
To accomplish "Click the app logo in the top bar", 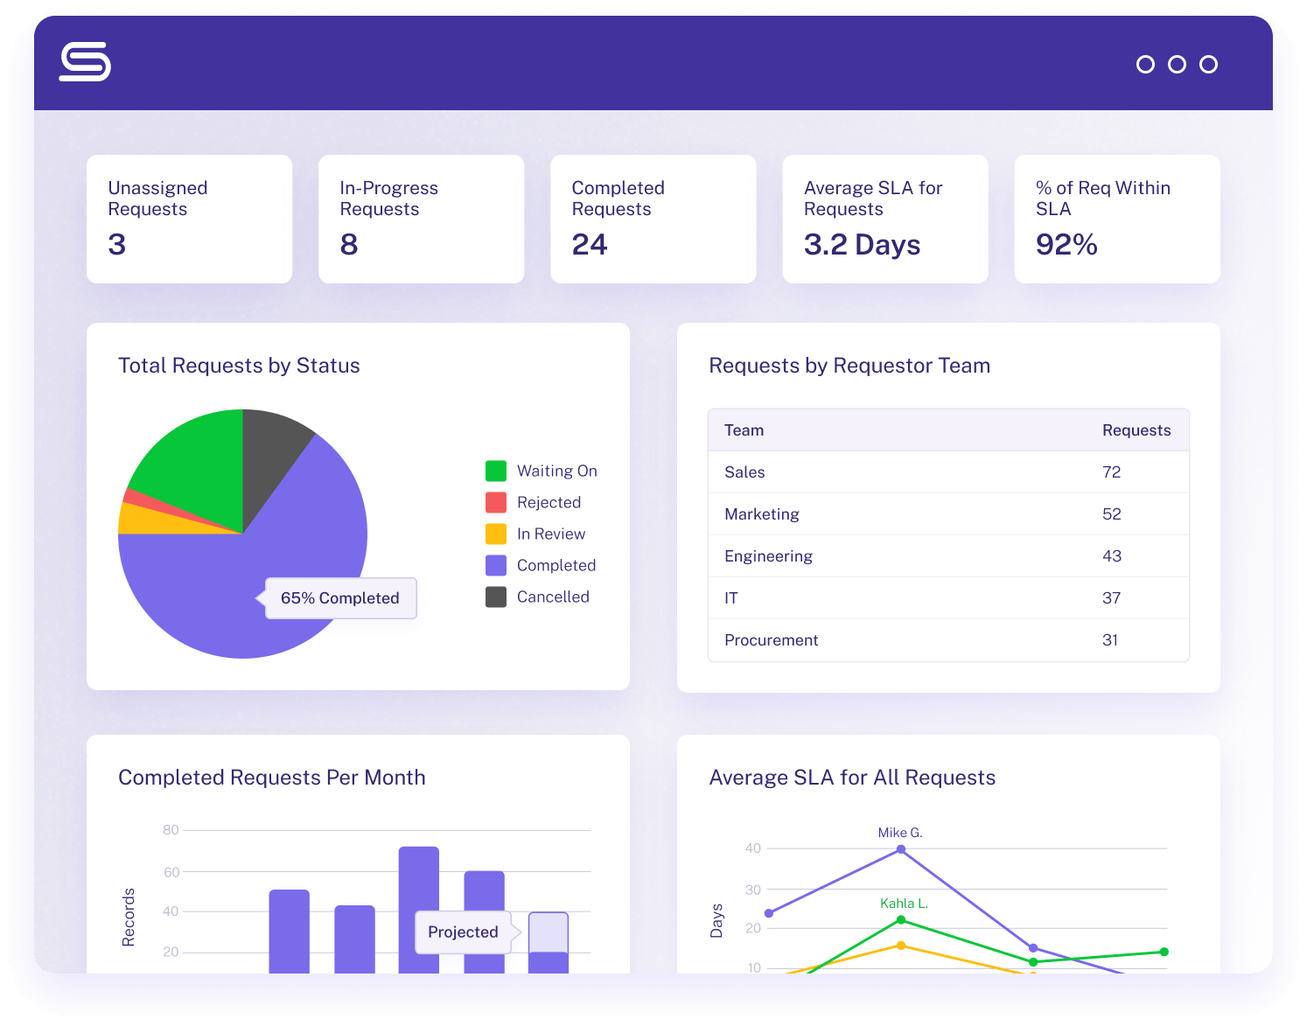I will click(x=85, y=63).
